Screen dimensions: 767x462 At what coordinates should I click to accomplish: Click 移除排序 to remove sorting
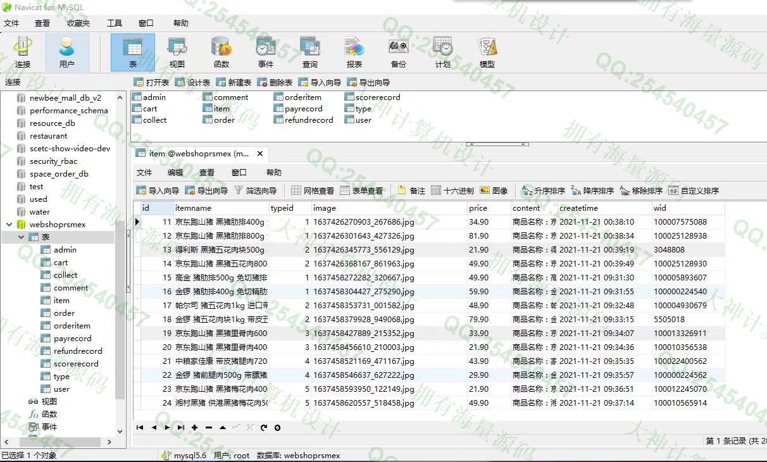click(x=641, y=190)
